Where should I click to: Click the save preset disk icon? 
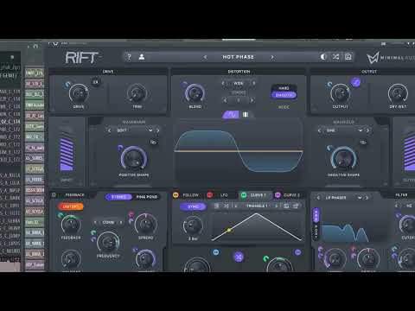pyautogui.click(x=348, y=57)
